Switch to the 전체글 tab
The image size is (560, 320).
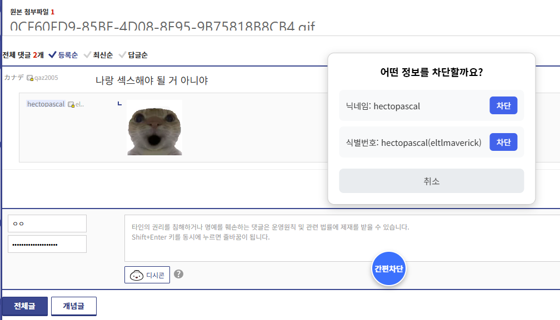point(24,306)
